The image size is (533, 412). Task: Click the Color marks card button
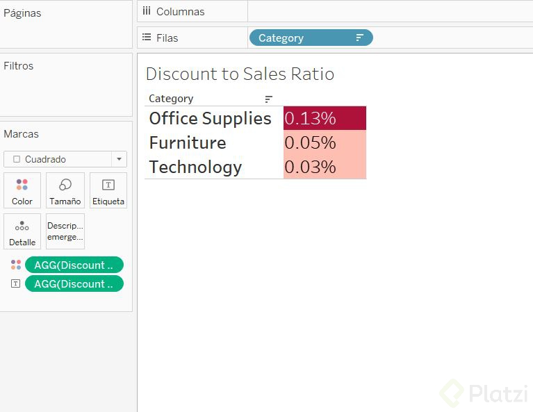[x=22, y=190]
